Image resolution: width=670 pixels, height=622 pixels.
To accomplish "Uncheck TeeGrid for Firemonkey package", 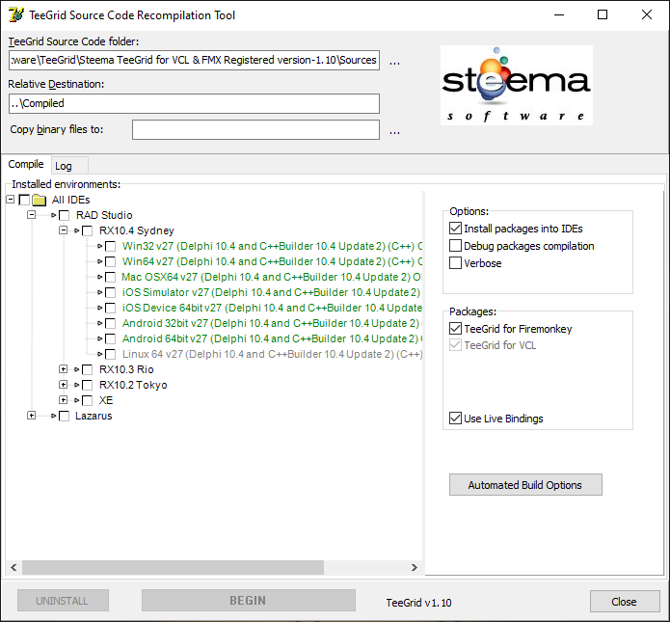I will (455, 328).
